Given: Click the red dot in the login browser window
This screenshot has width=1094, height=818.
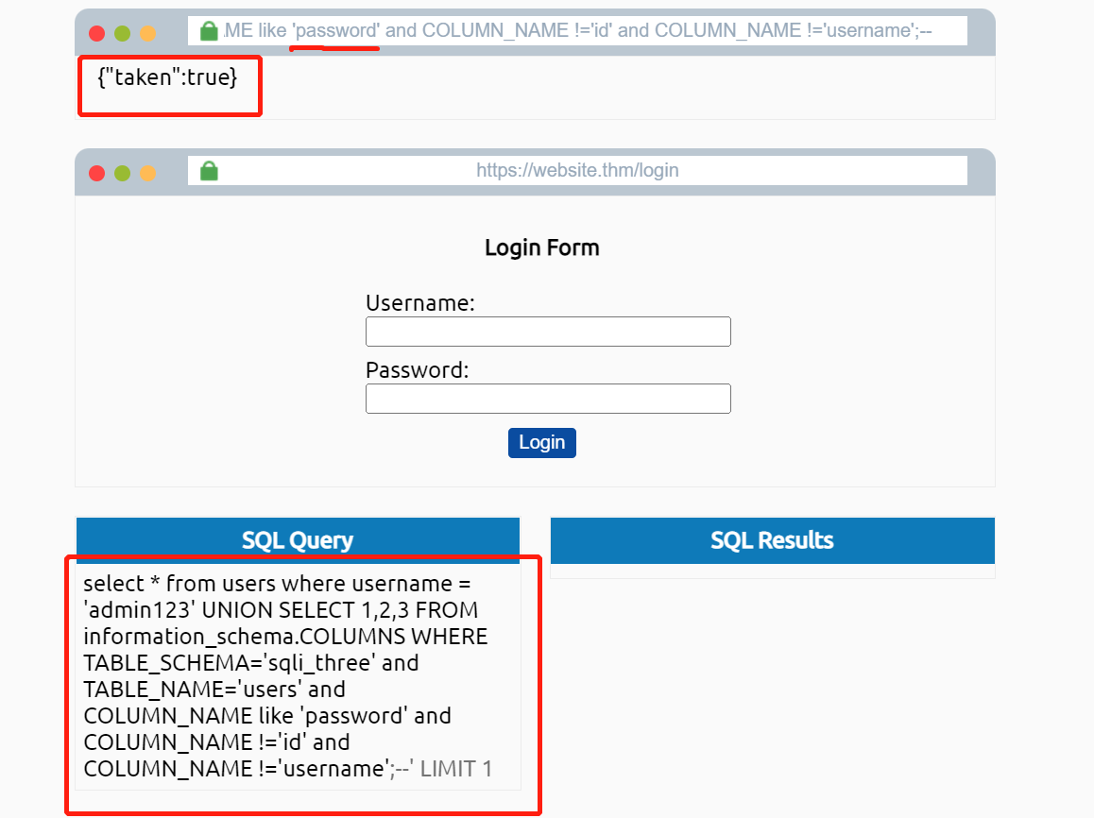Looking at the screenshot, I should (x=96, y=173).
